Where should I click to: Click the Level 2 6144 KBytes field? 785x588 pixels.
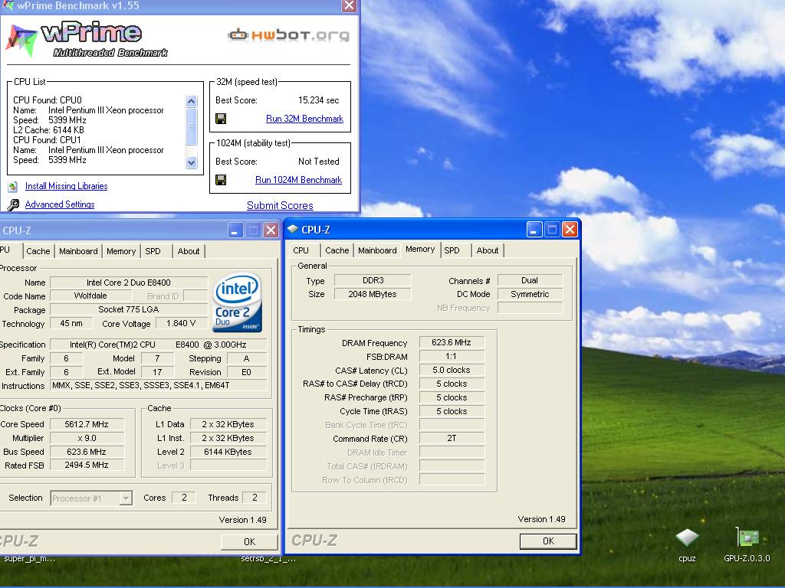pyautogui.click(x=228, y=452)
